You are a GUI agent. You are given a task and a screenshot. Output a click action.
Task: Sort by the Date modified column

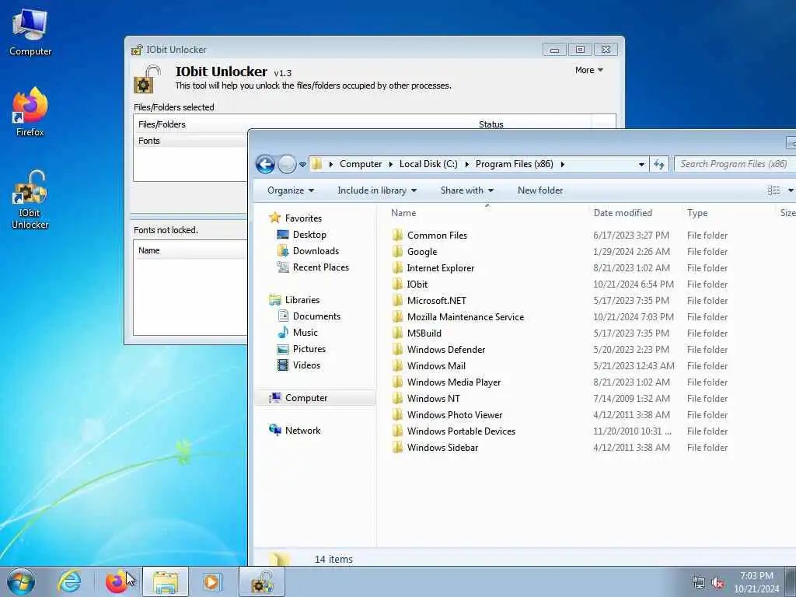(623, 213)
